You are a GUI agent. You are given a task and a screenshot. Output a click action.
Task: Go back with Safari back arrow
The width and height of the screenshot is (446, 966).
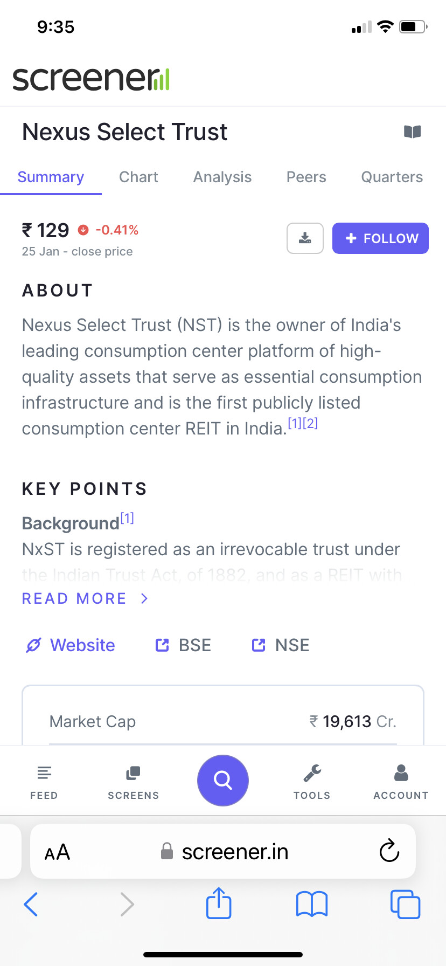click(x=31, y=904)
